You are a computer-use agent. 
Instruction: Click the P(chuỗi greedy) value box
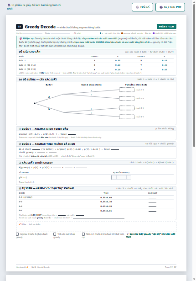pos(121,177)
